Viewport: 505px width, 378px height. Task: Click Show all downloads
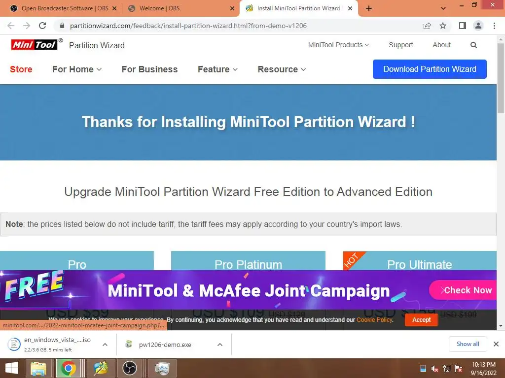(468, 344)
